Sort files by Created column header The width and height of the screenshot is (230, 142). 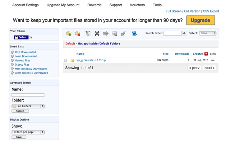tap(198, 54)
